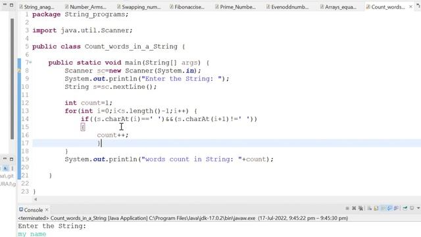
Task: Click 'main' in the method declaration
Action: coord(133,63)
